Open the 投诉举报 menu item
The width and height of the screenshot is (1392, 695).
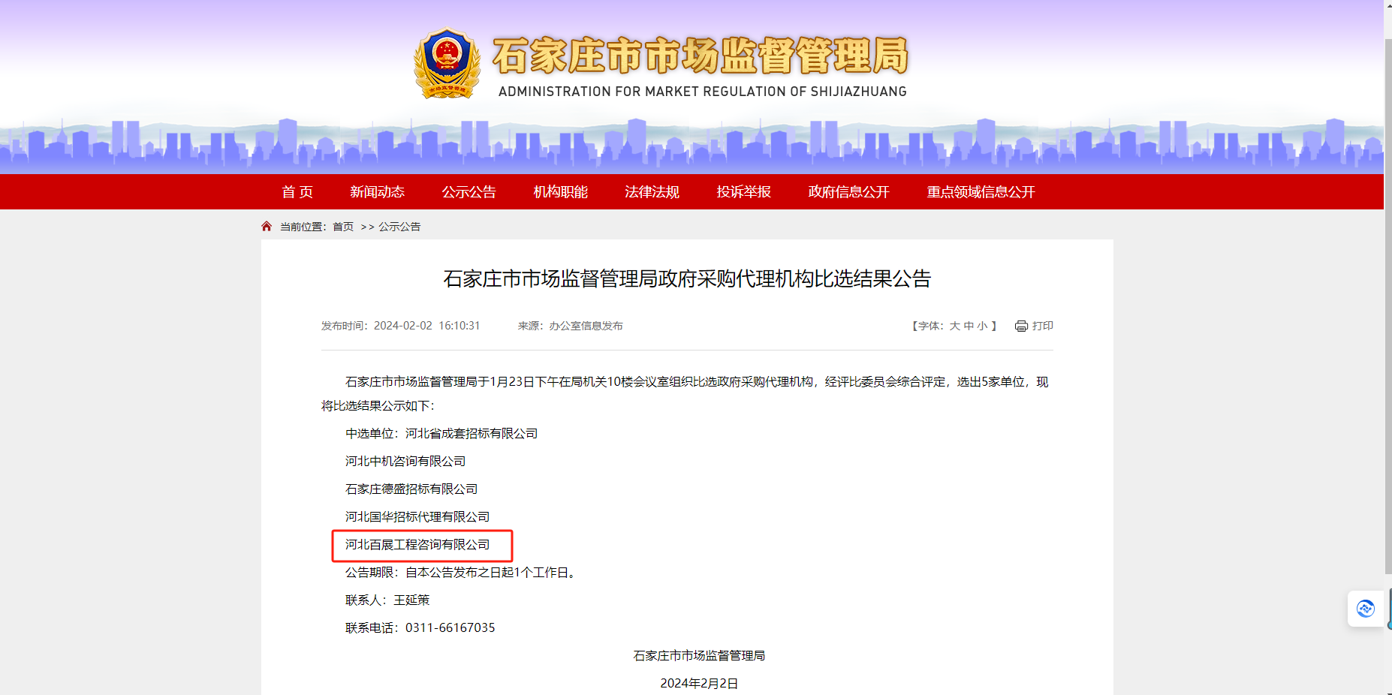(x=743, y=192)
